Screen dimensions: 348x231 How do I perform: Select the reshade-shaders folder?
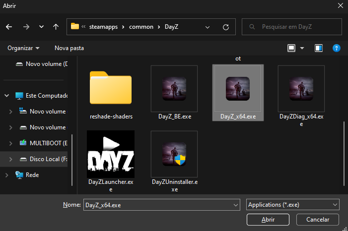click(111, 88)
